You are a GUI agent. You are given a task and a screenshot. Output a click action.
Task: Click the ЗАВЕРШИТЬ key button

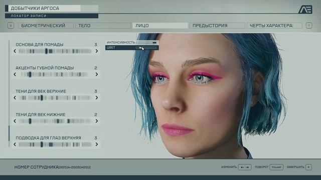(308, 167)
